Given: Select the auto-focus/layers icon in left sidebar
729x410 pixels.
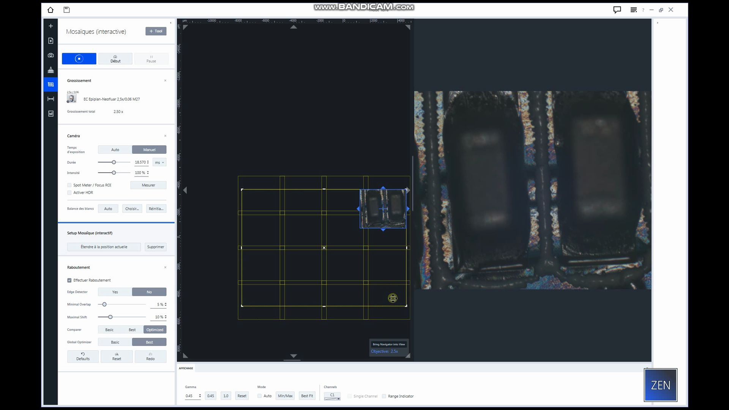Looking at the screenshot, I should tap(50, 70).
